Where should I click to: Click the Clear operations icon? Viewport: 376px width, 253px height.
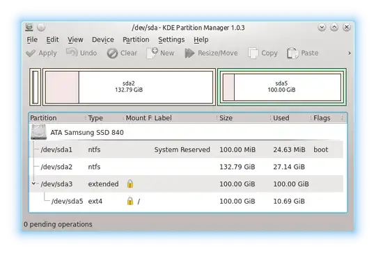pos(112,53)
